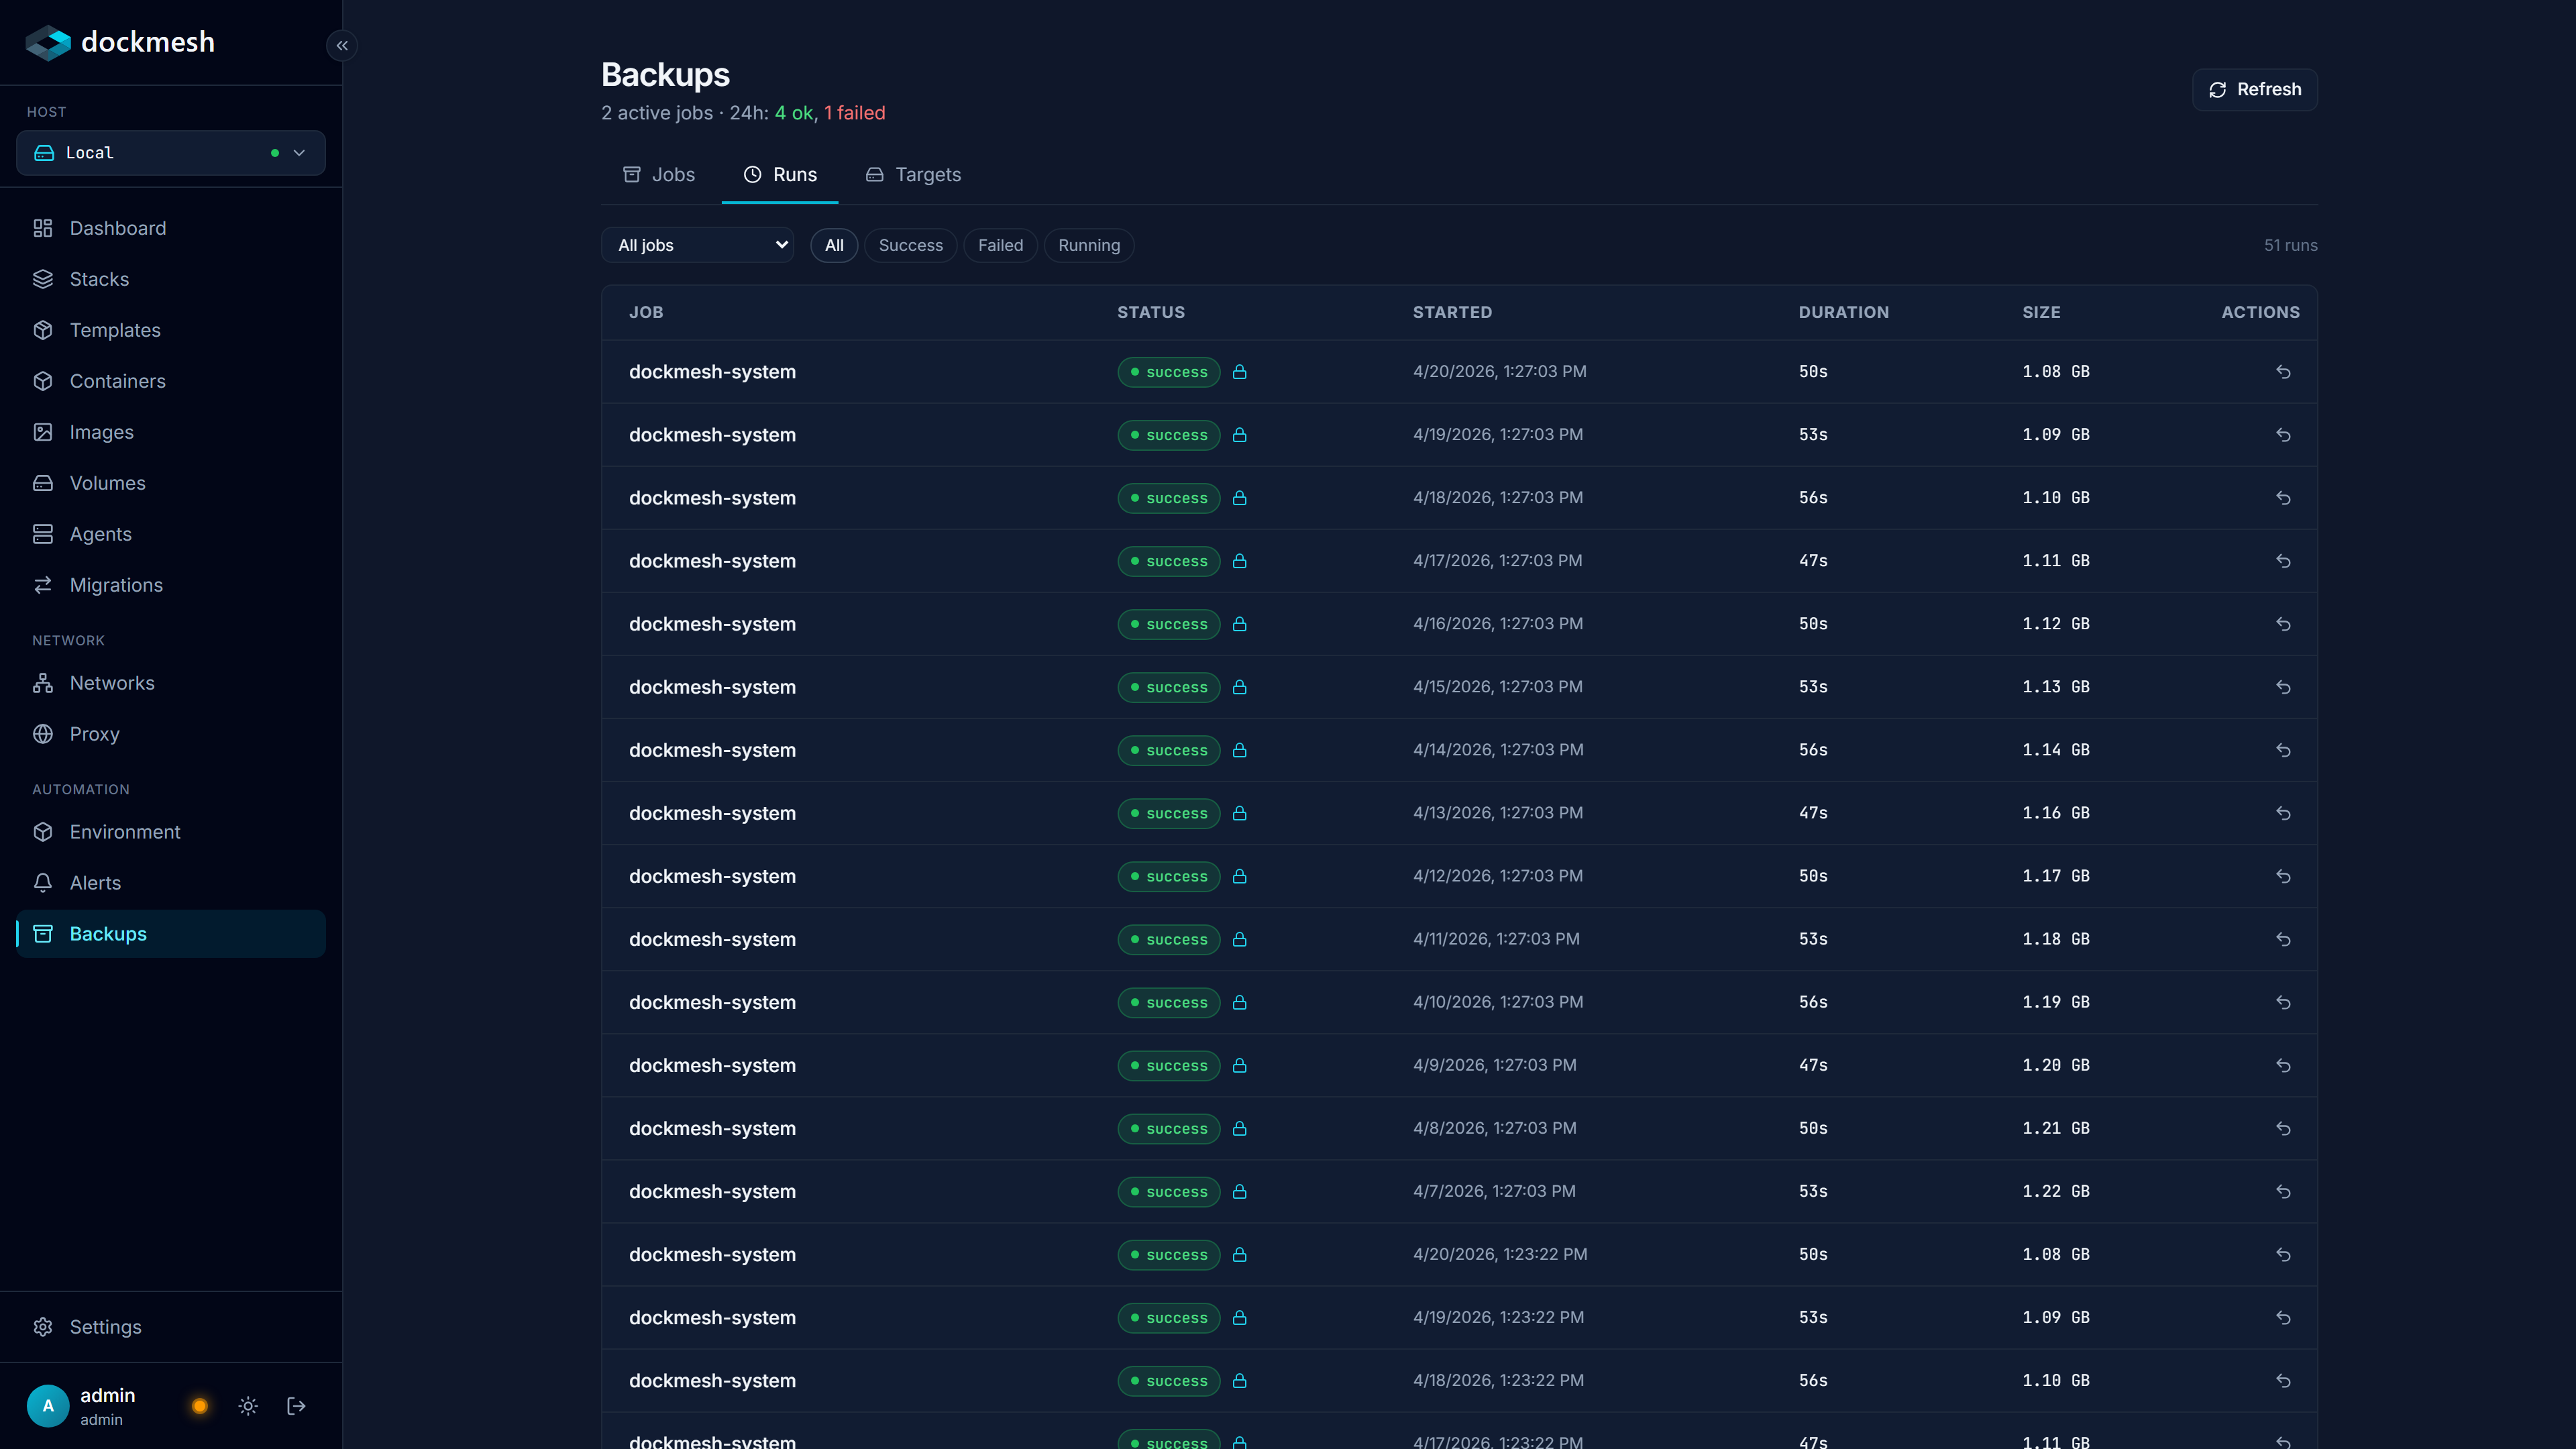2576x1449 pixels.
Task: Click the restore icon on the first backup run
Action: [x=2284, y=371]
